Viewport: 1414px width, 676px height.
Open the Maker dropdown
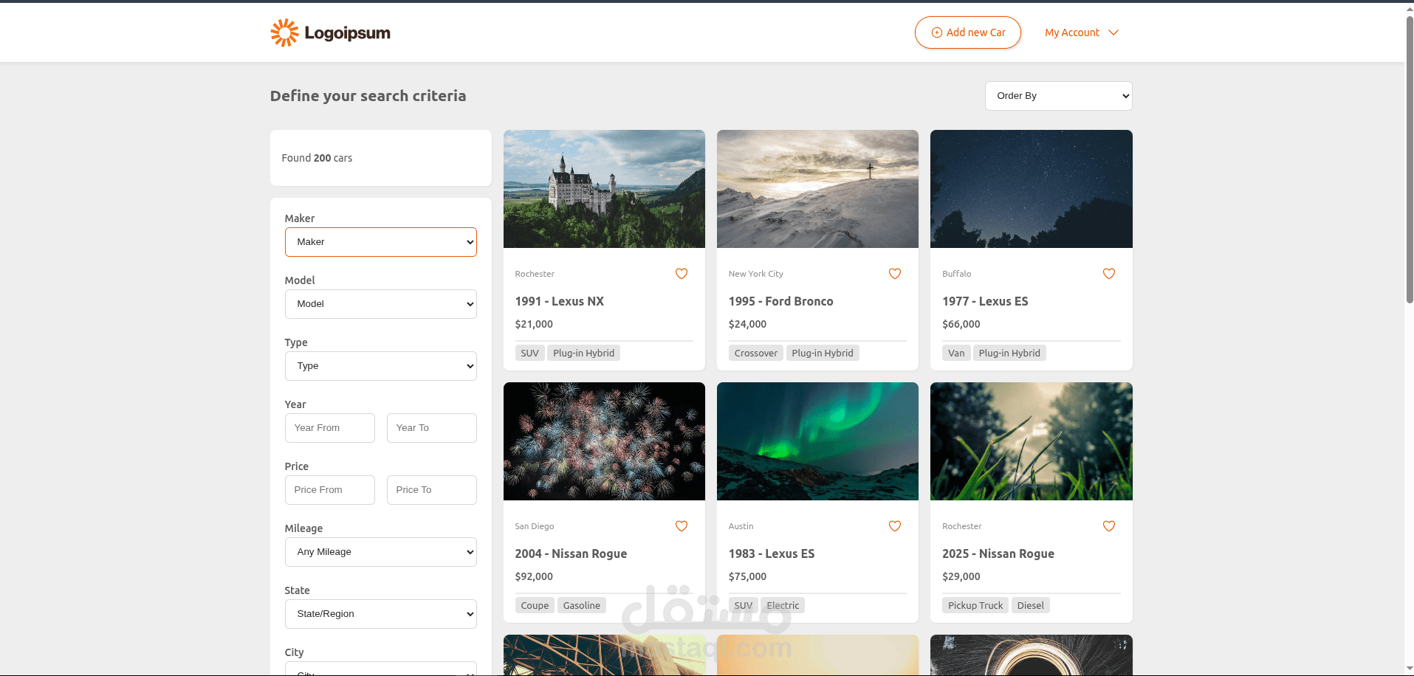[x=381, y=242]
